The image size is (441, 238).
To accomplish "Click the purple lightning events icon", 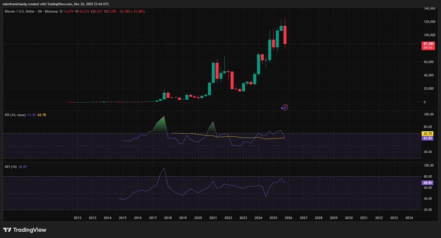I will click(285, 107).
